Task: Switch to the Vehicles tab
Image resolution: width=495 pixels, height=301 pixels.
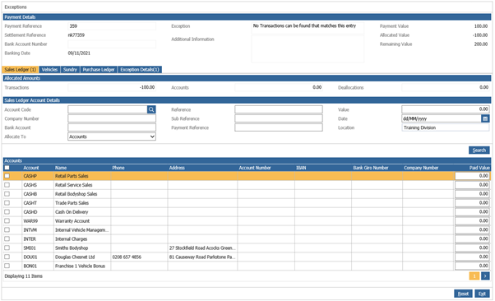Action: tap(49, 69)
